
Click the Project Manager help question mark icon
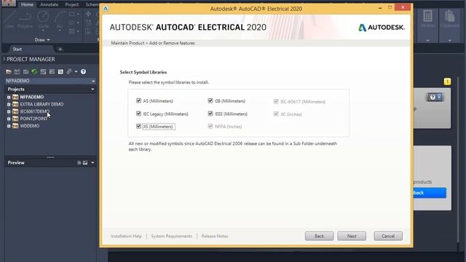pyautogui.click(x=83, y=71)
